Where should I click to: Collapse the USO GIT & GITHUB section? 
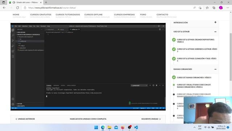click(x=215, y=32)
